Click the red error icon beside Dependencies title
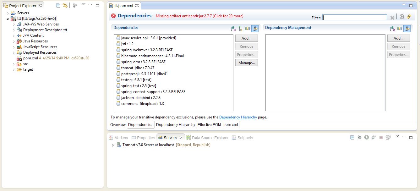 pyautogui.click(x=113, y=16)
